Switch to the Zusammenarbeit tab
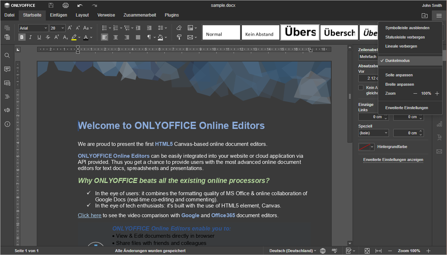This screenshot has width=447, height=255. [x=140, y=15]
